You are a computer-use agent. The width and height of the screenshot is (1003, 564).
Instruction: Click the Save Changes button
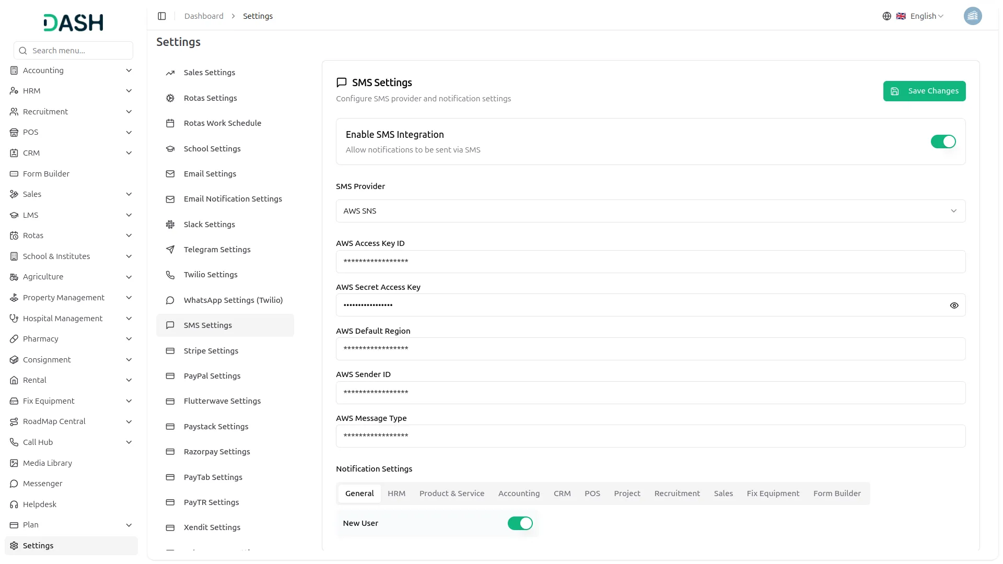click(x=924, y=91)
